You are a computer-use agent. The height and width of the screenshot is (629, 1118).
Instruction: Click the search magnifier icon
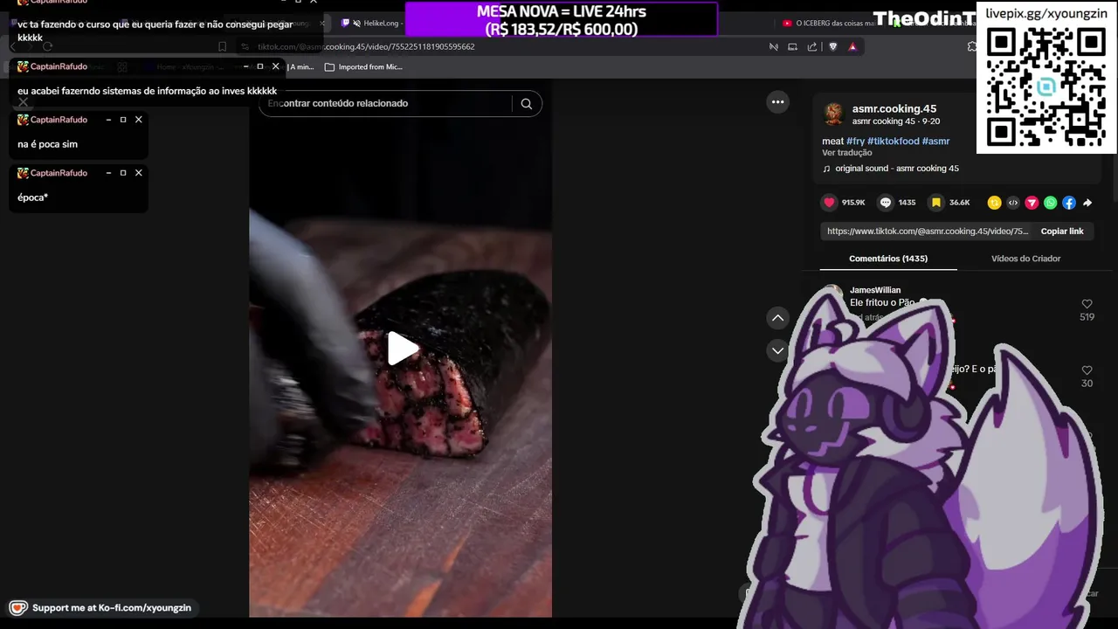[526, 103]
